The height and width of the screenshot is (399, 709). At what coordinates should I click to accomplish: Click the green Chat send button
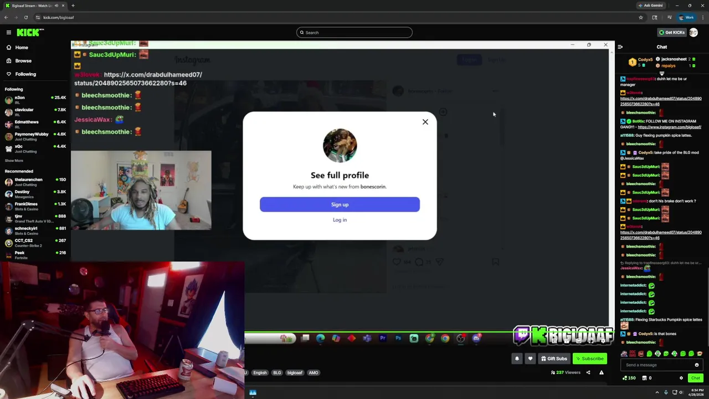pyautogui.click(x=696, y=378)
